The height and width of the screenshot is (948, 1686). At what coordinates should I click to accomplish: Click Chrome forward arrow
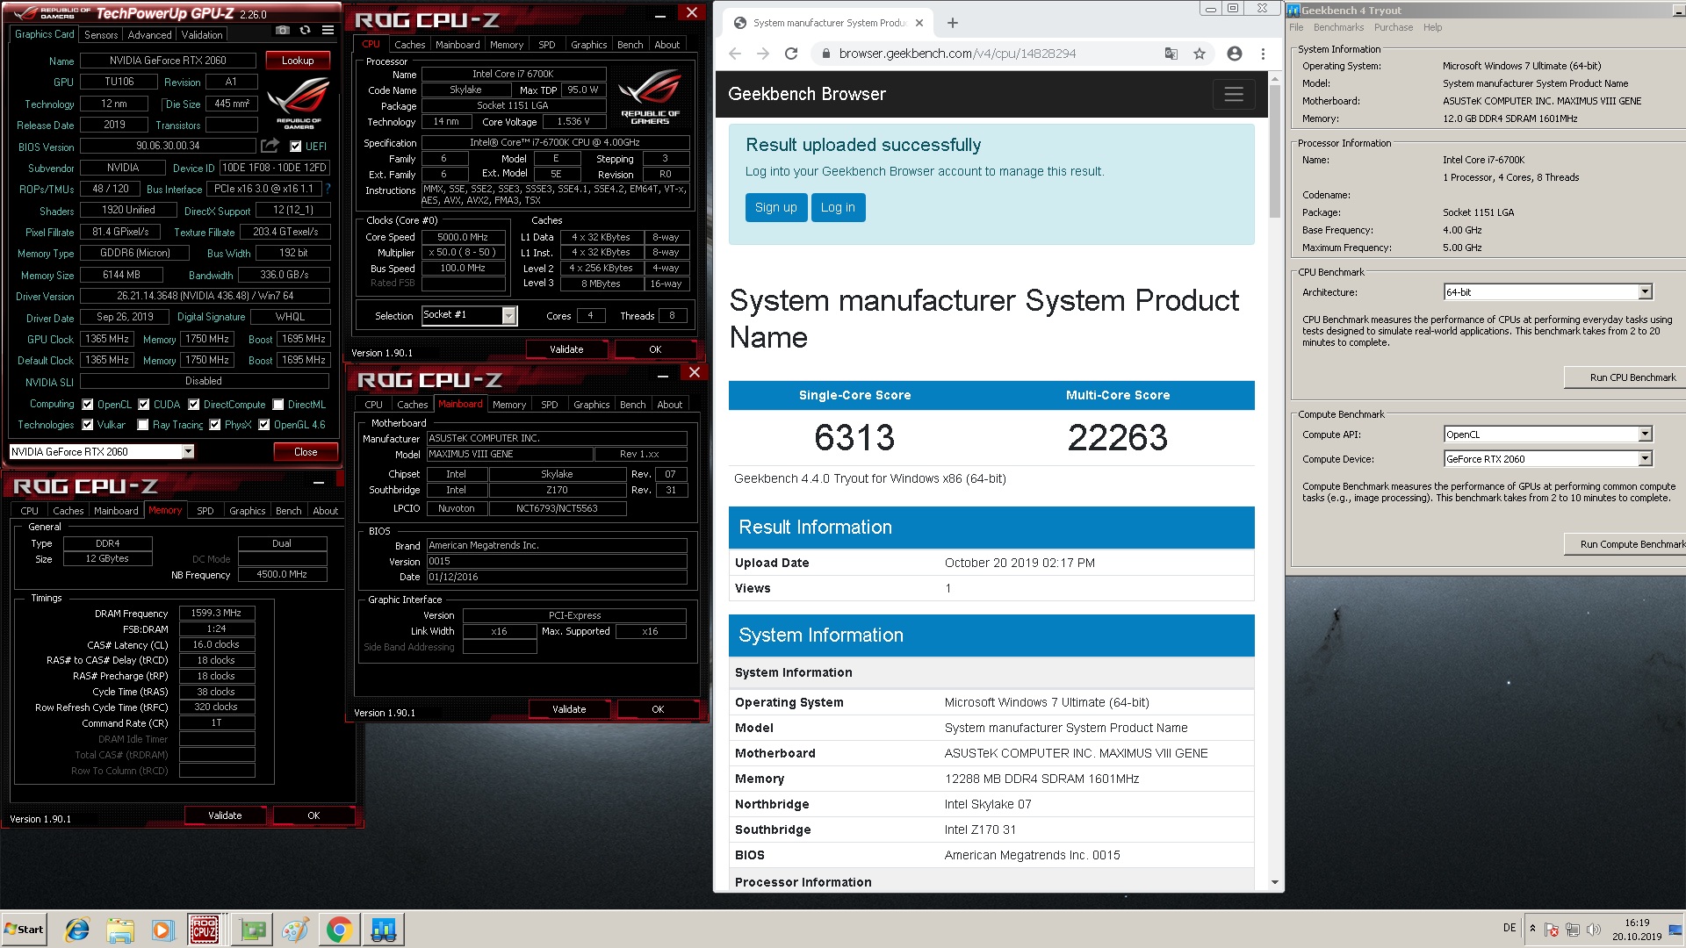[763, 54]
